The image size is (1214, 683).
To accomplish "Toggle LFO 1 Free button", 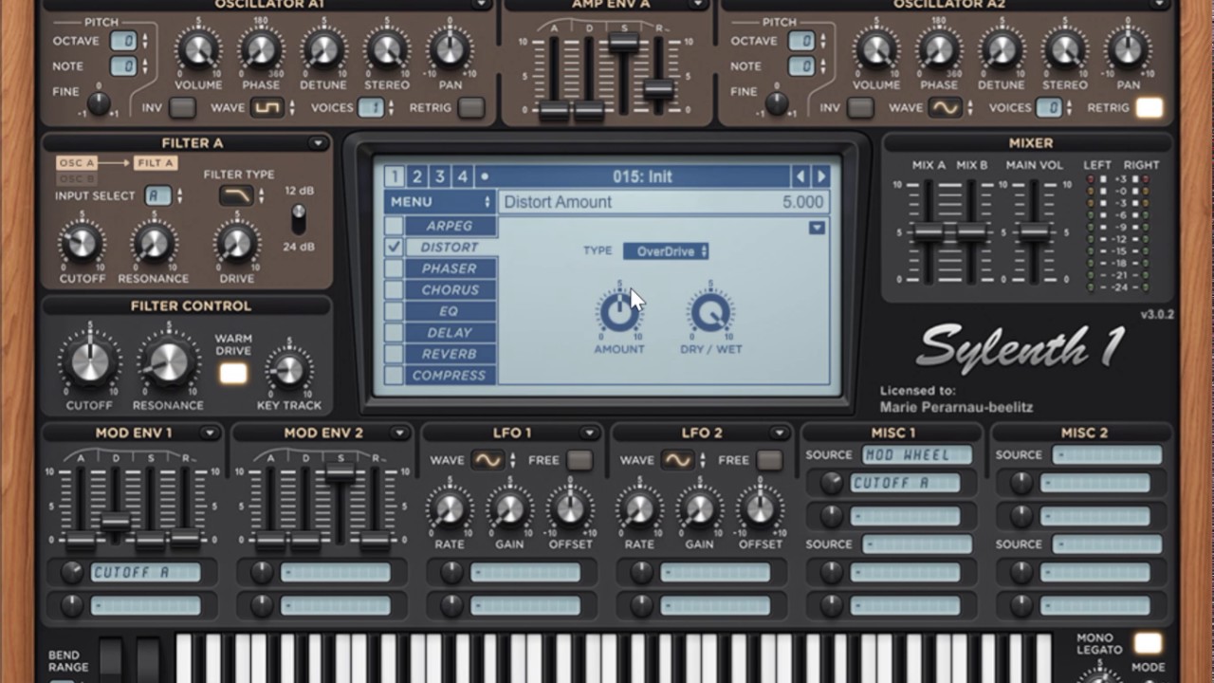I will 579,460.
